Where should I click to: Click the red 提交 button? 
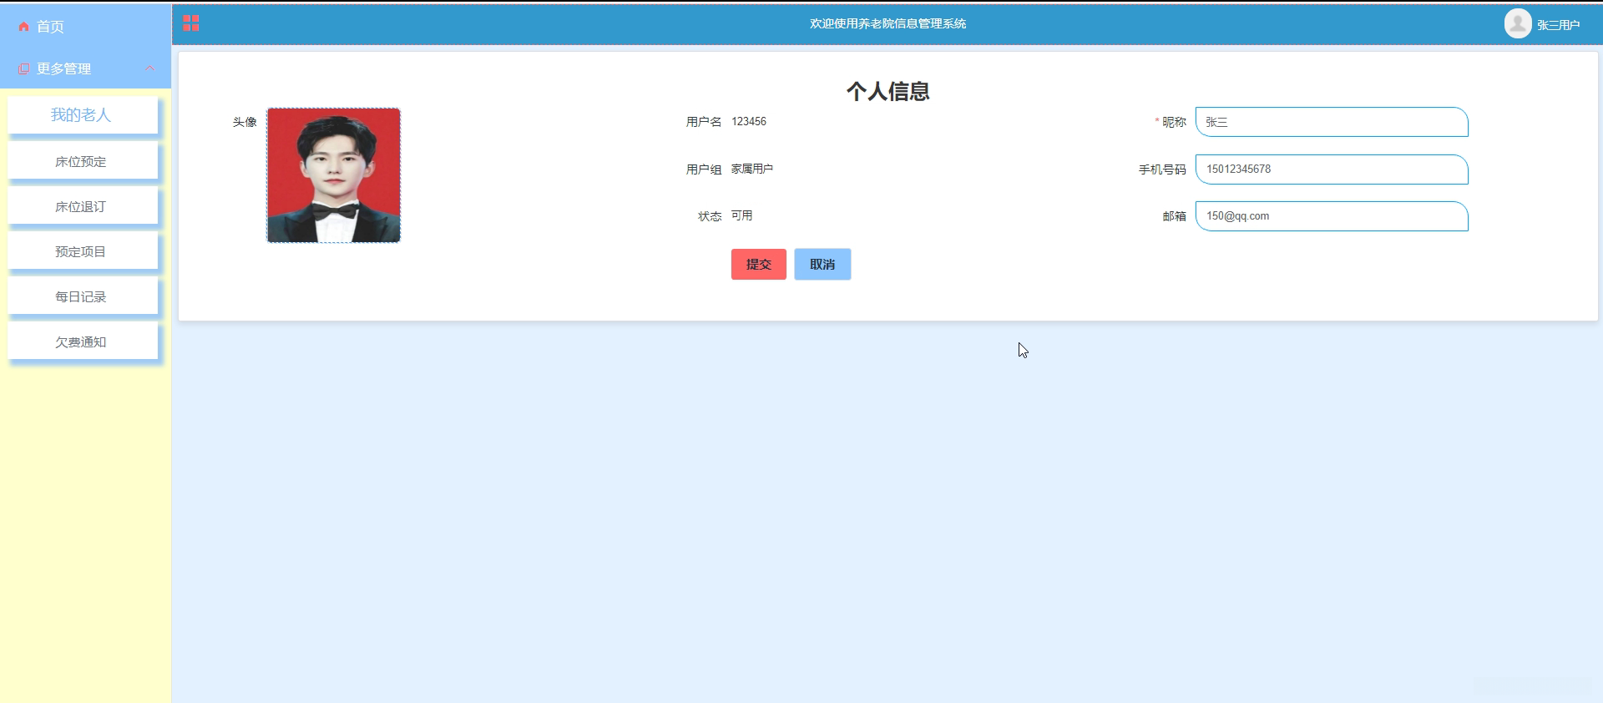(759, 264)
